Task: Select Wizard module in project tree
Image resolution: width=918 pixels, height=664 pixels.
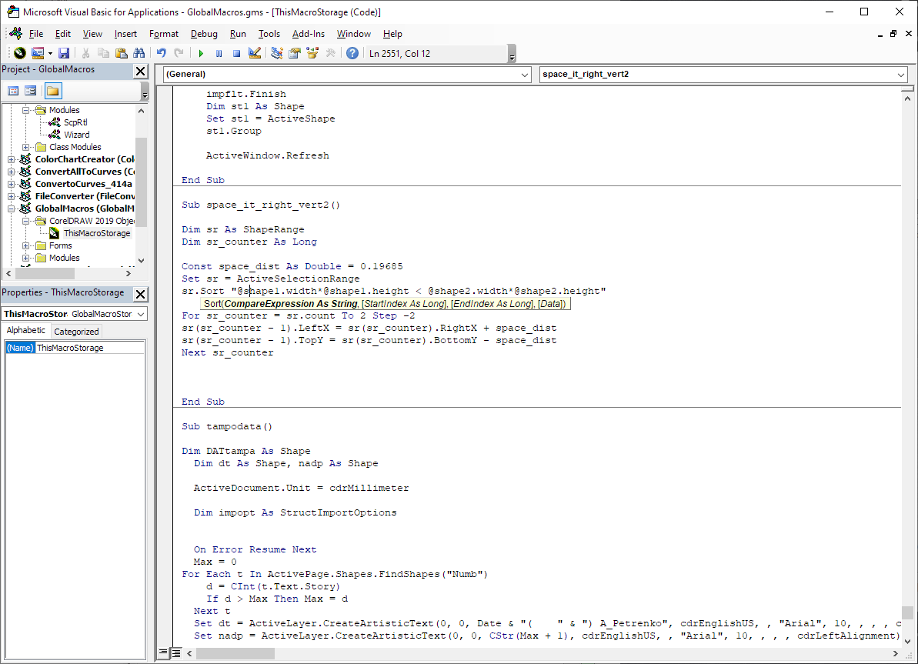Action: click(77, 135)
